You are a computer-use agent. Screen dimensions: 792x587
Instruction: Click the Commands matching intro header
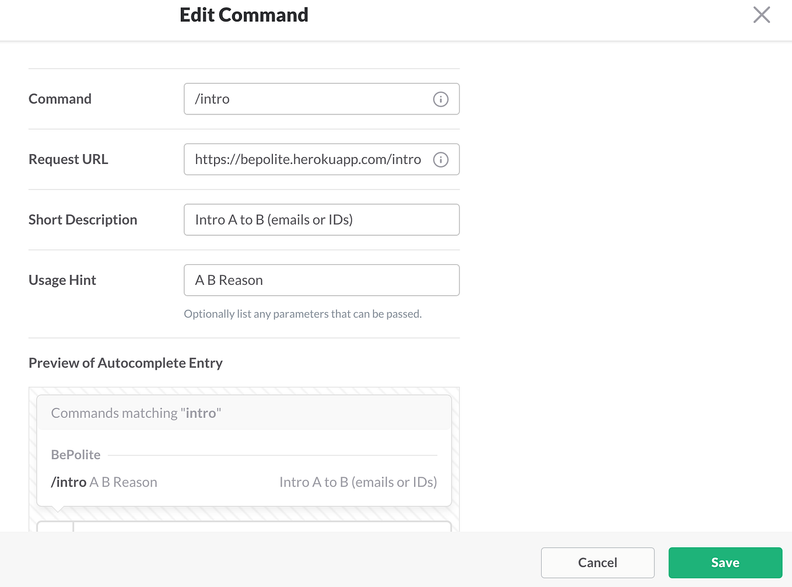(135, 413)
